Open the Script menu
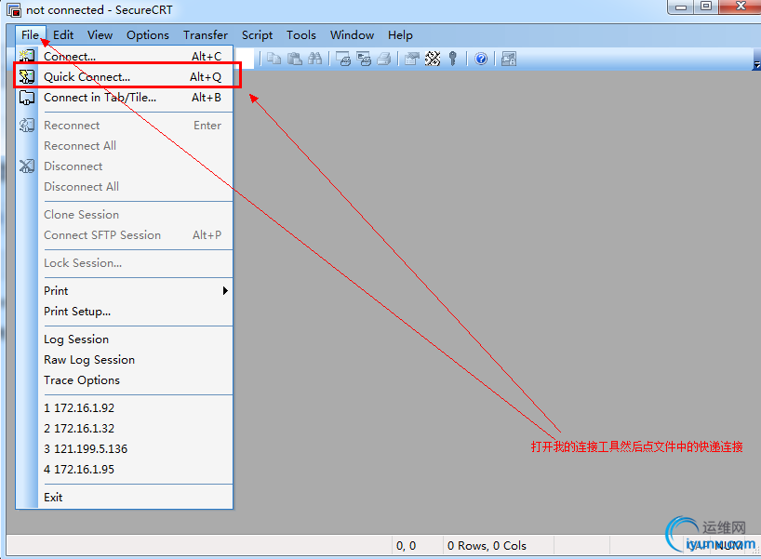The width and height of the screenshot is (761, 559). pyautogui.click(x=257, y=35)
